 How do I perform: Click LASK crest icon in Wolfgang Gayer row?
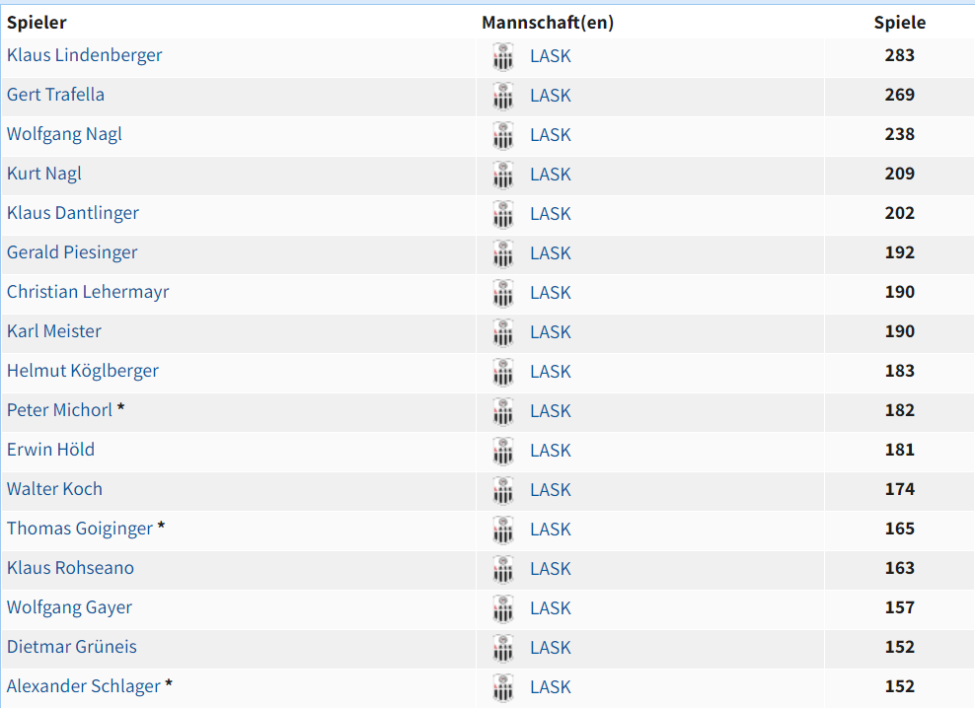point(503,609)
